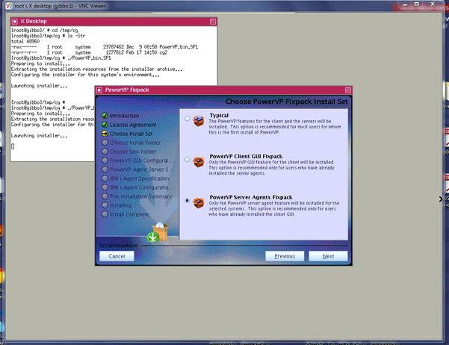Click the Typical option package icon
The image size is (449, 345).
(199, 121)
